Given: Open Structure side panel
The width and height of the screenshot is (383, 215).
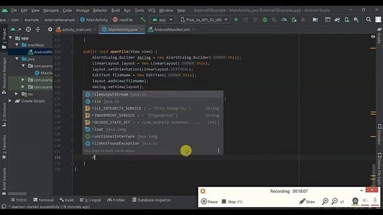Looking at the screenshot, I should pyautogui.click(x=4, y=115).
